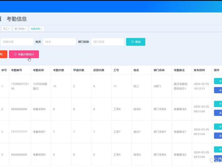This screenshot has height=166, width=222.
Task: Click the 发布时间 column header
Action: (199, 70)
